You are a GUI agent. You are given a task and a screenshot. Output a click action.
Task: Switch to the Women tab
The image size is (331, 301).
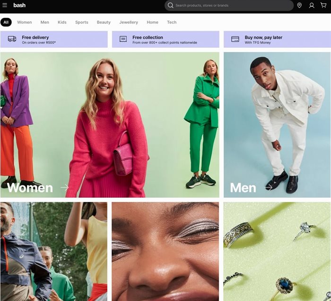click(25, 22)
